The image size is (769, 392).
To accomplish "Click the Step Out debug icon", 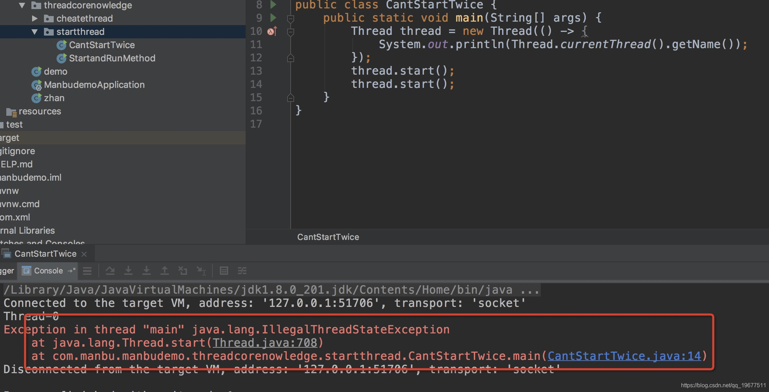I will tap(165, 271).
